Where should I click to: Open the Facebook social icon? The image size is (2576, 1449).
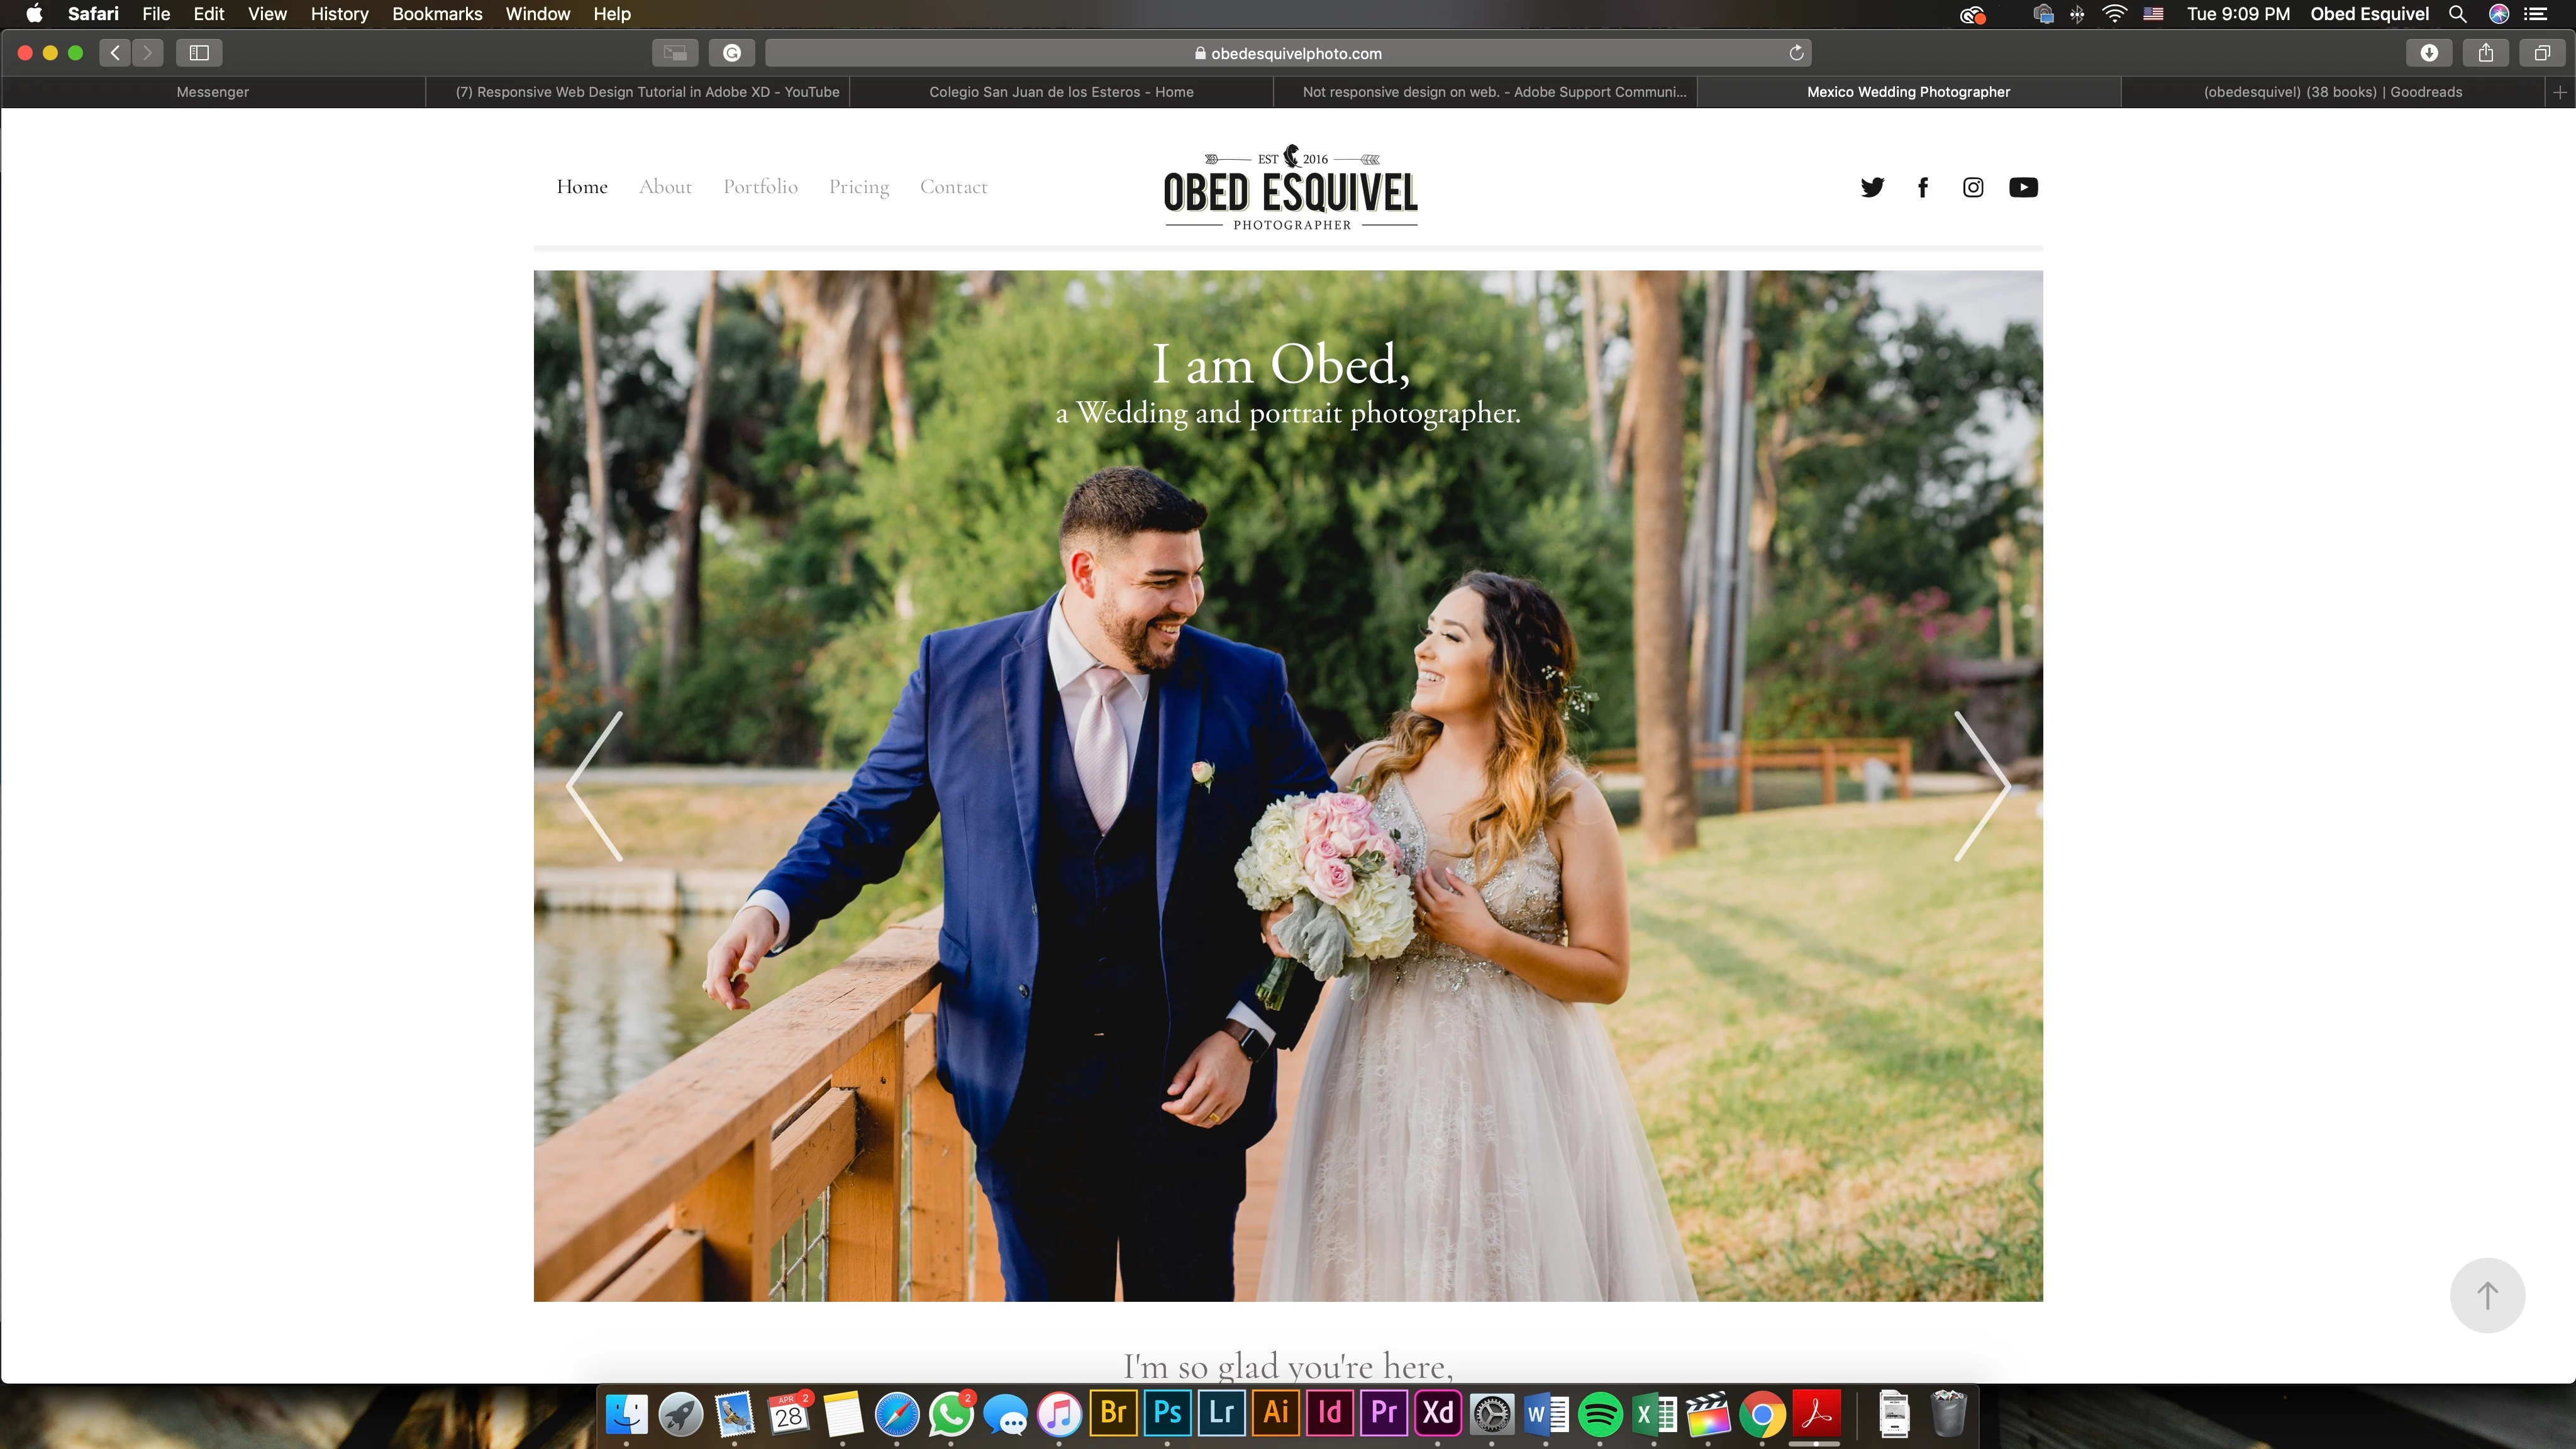[1922, 187]
